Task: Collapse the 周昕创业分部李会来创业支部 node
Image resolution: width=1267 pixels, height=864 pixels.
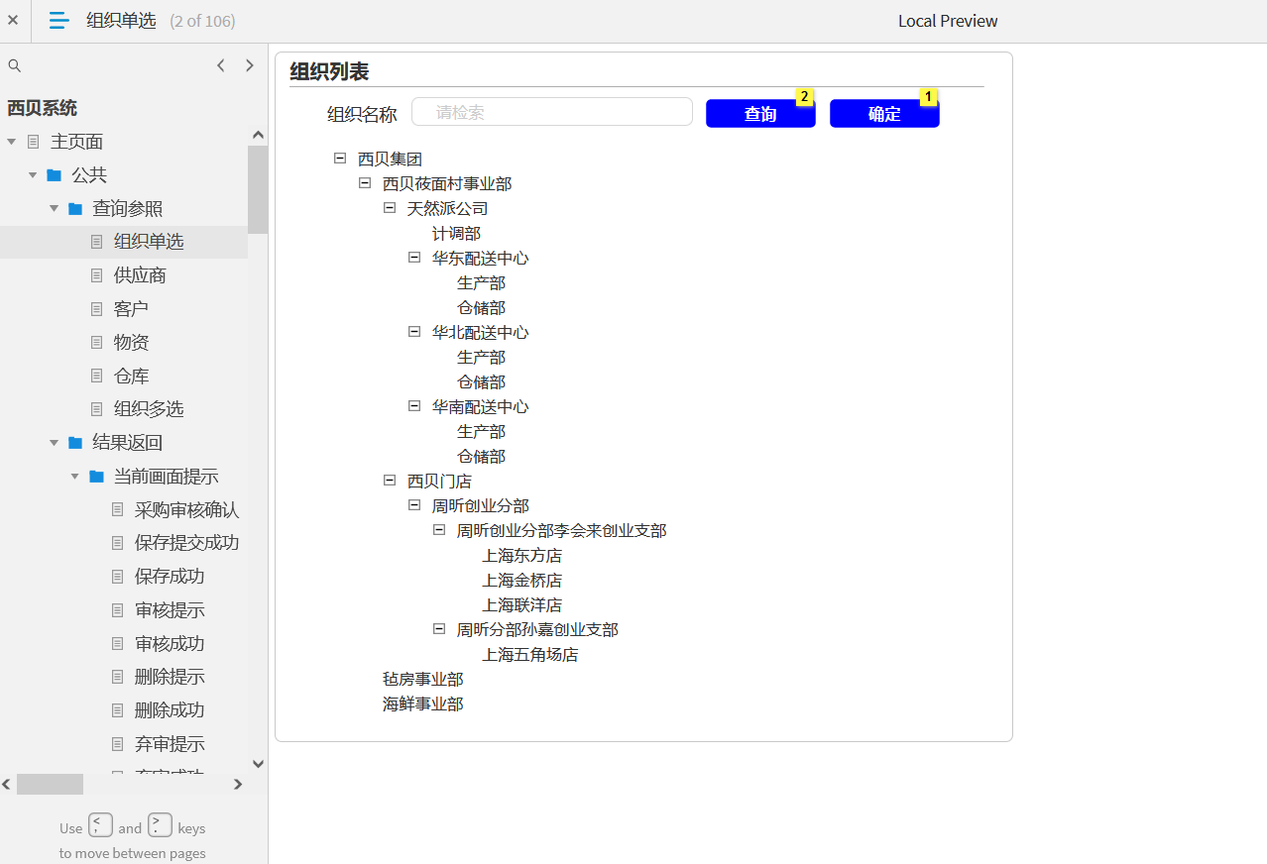Action: tap(439, 530)
